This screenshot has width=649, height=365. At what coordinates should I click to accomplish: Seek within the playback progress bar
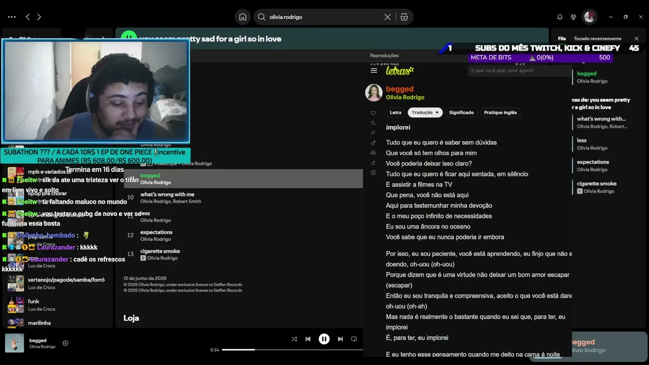292,350
